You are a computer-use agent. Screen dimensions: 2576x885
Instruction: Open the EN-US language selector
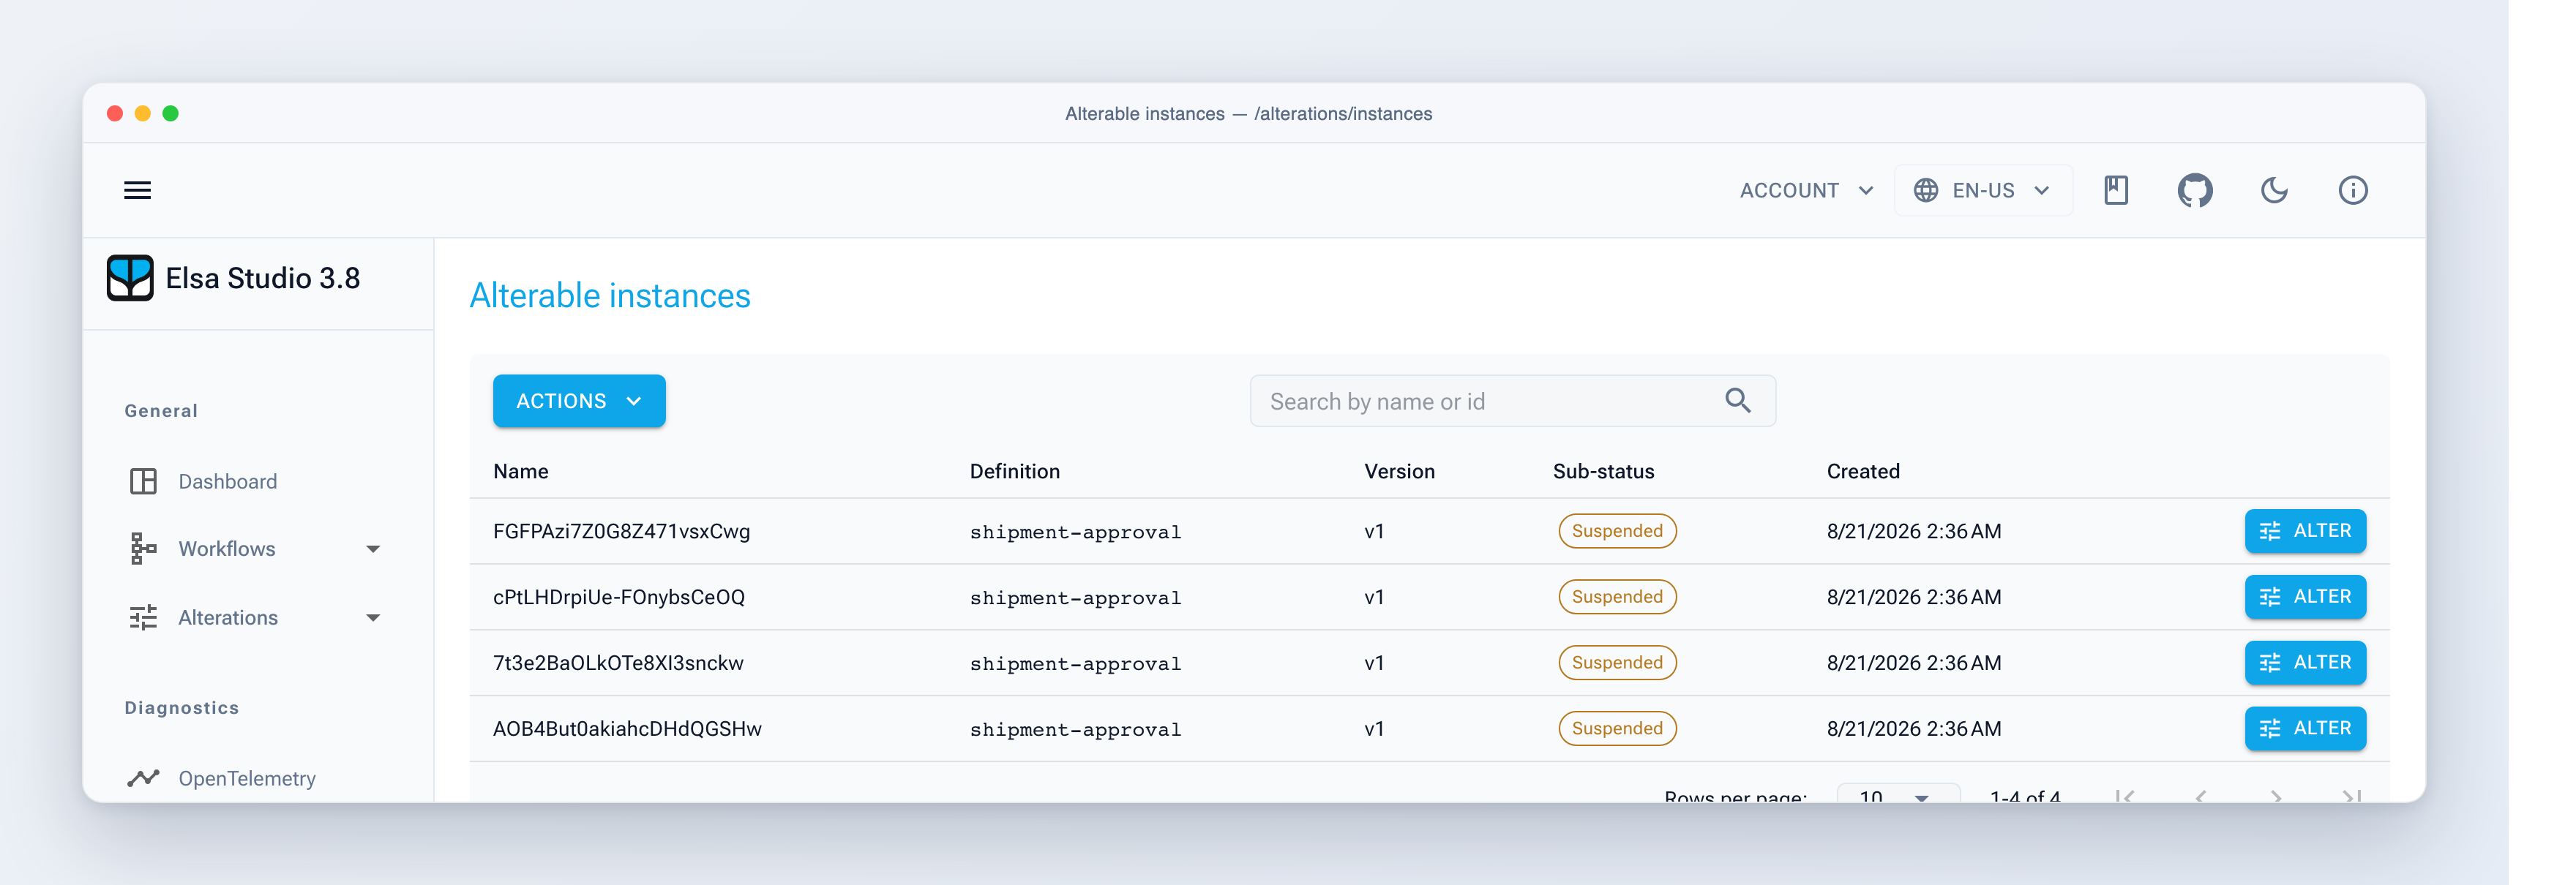coord(1983,189)
